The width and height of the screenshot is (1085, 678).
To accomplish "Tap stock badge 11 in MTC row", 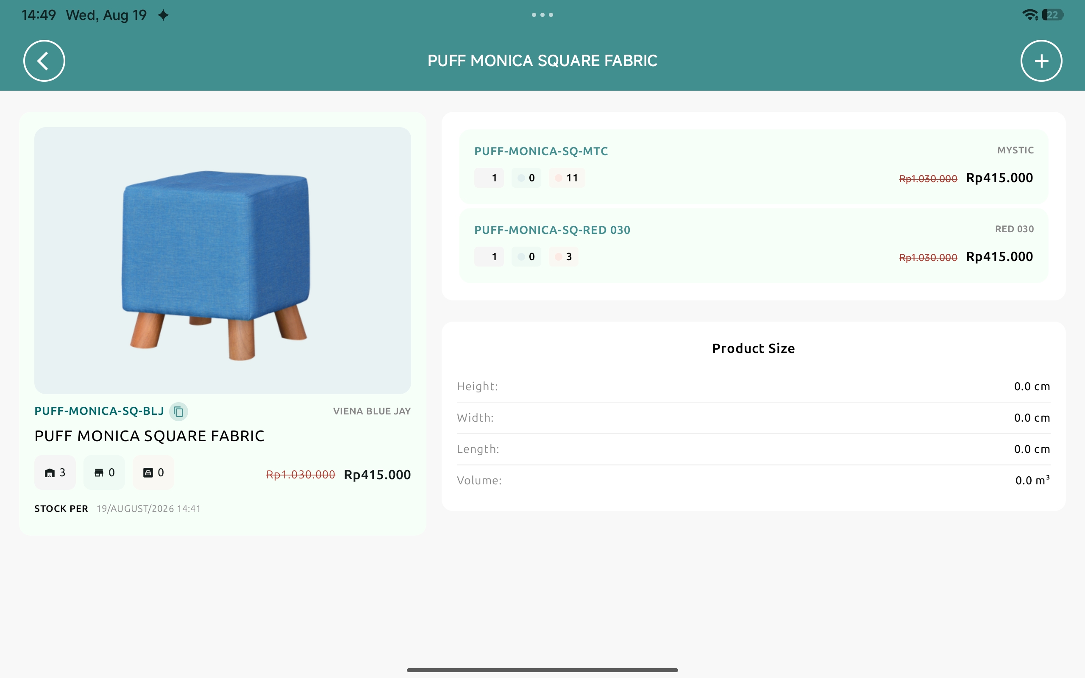I will (567, 178).
